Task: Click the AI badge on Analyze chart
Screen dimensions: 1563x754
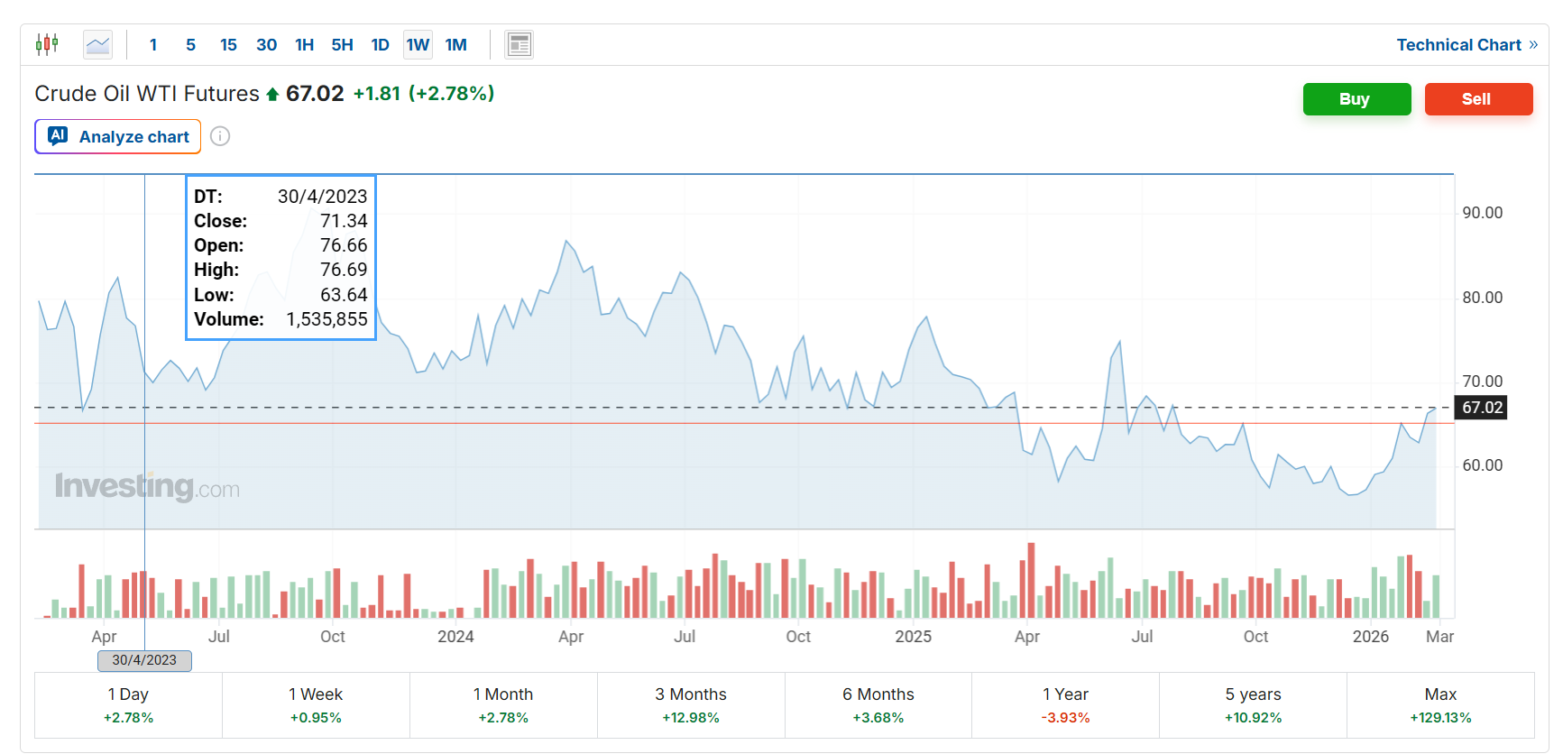Action: tap(59, 136)
